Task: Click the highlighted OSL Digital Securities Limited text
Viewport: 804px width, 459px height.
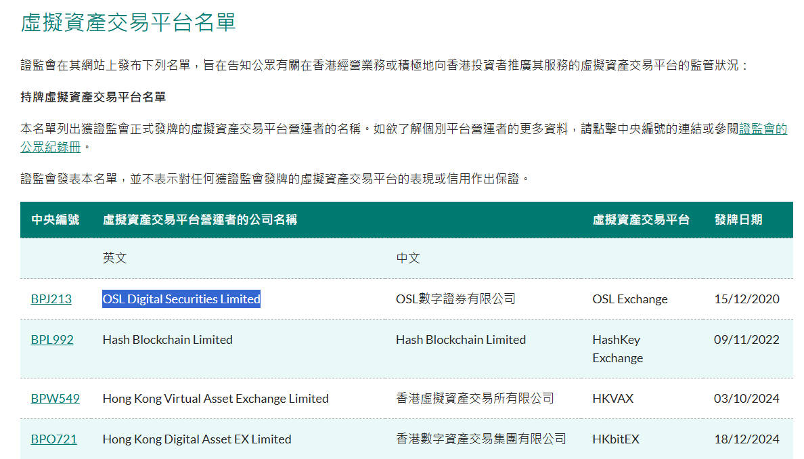Action: point(181,299)
